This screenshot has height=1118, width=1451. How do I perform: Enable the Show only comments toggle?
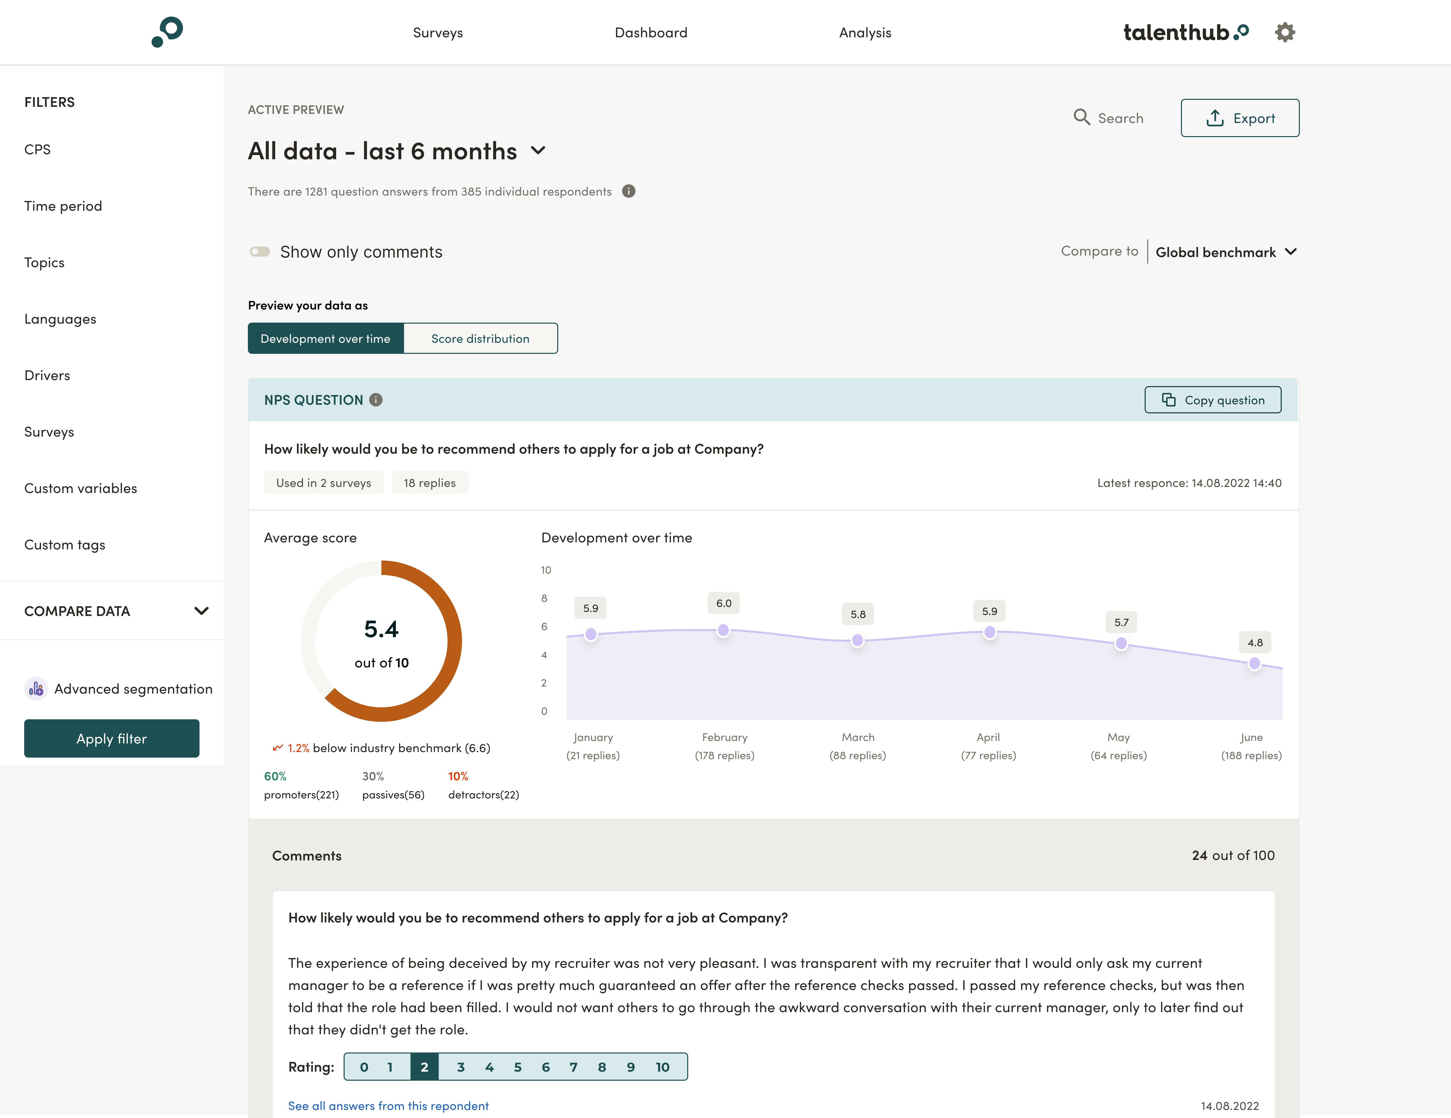click(260, 251)
